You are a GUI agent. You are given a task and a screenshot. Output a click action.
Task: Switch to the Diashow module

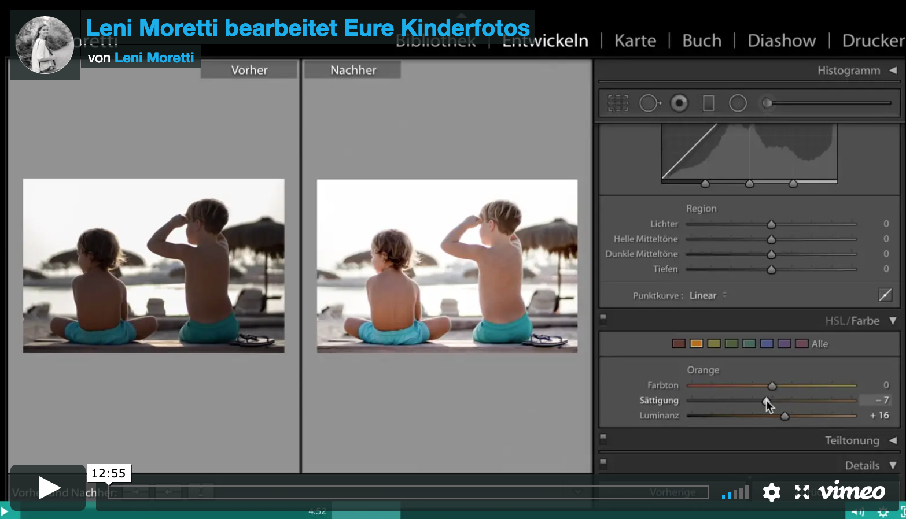(782, 40)
